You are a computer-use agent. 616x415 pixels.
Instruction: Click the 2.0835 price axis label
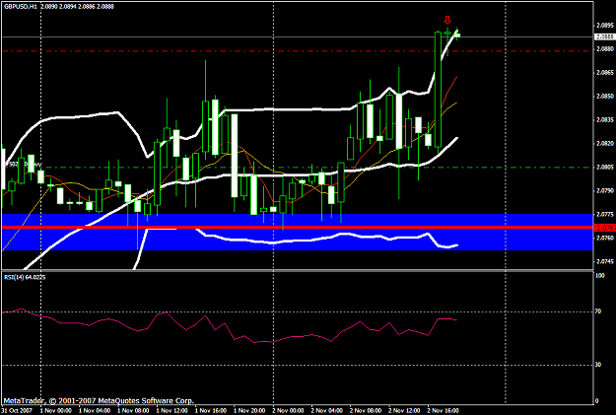click(x=604, y=120)
